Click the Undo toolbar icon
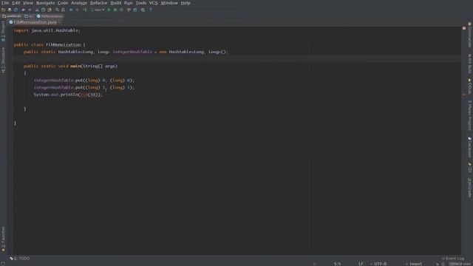473x266 pixels. [x=23, y=10]
